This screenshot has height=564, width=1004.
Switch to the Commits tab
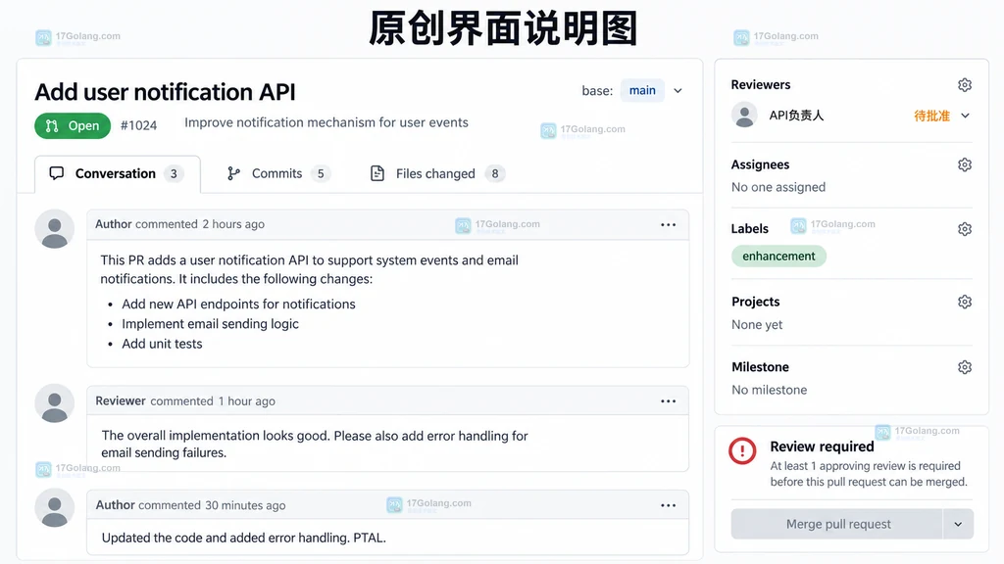click(x=278, y=174)
